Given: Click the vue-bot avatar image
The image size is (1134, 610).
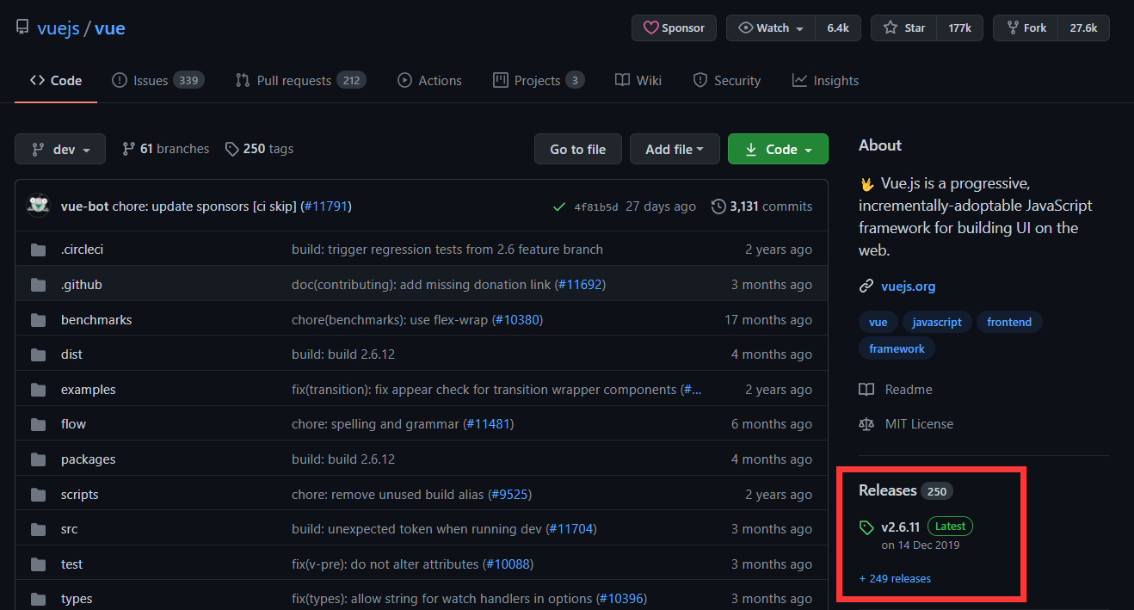Looking at the screenshot, I should click(x=38, y=206).
